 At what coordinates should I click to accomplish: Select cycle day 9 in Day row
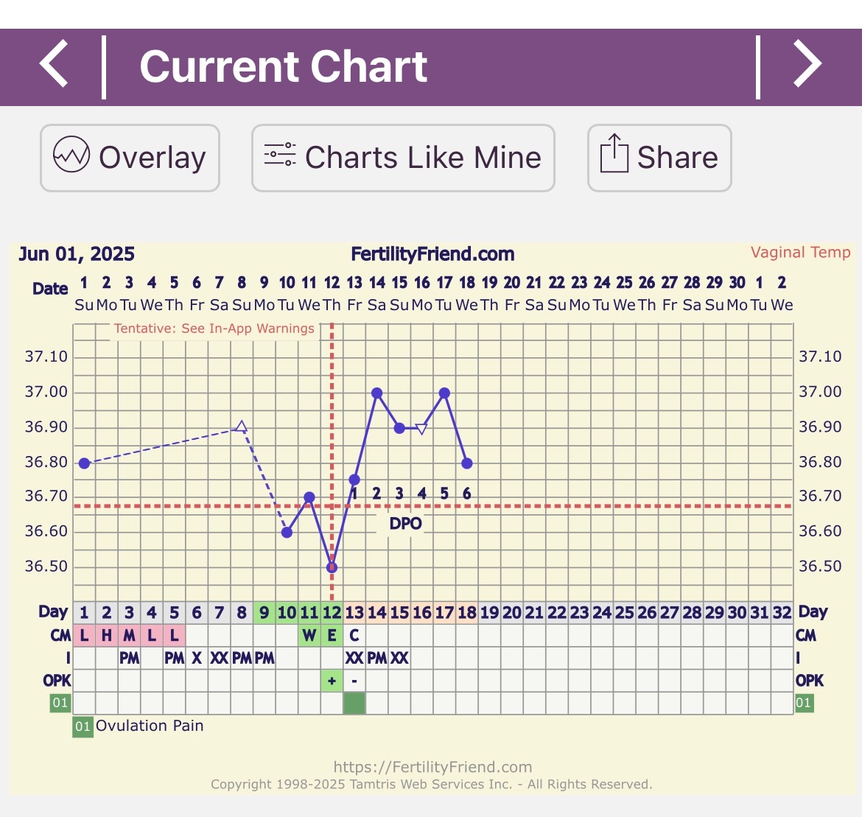[x=264, y=612]
